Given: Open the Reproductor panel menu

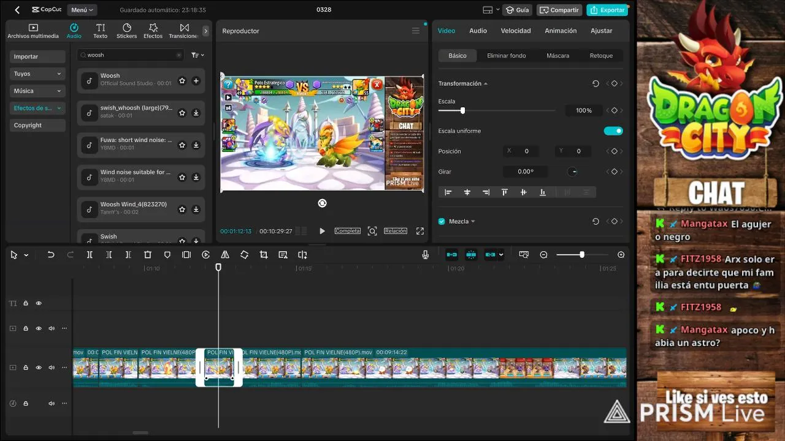Looking at the screenshot, I should point(416,31).
